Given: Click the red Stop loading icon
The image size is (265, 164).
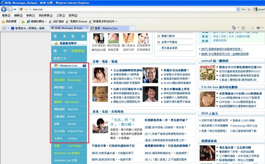Looking at the screenshot, I should tap(249, 9).
